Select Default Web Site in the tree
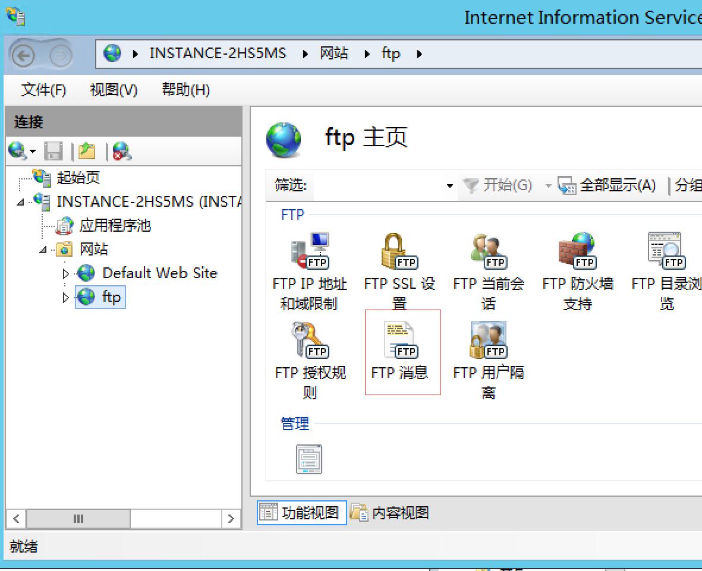 [x=160, y=273]
